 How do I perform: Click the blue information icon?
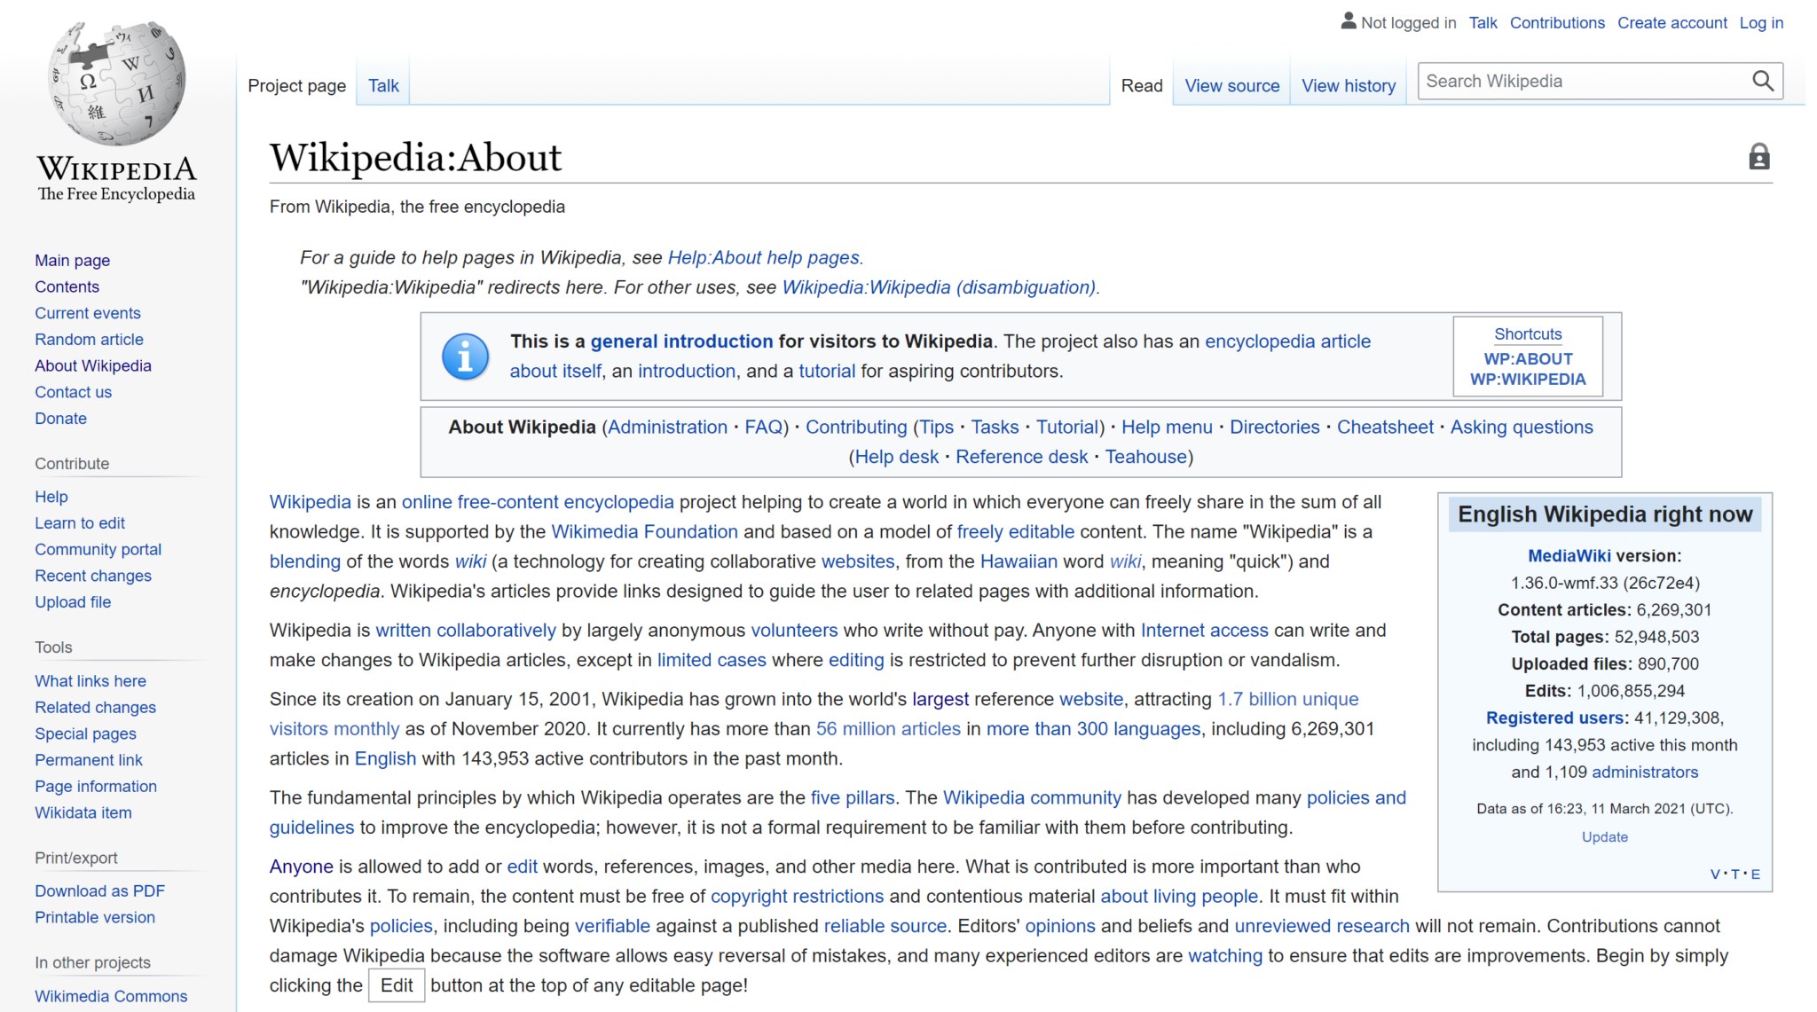click(x=465, y=356)
